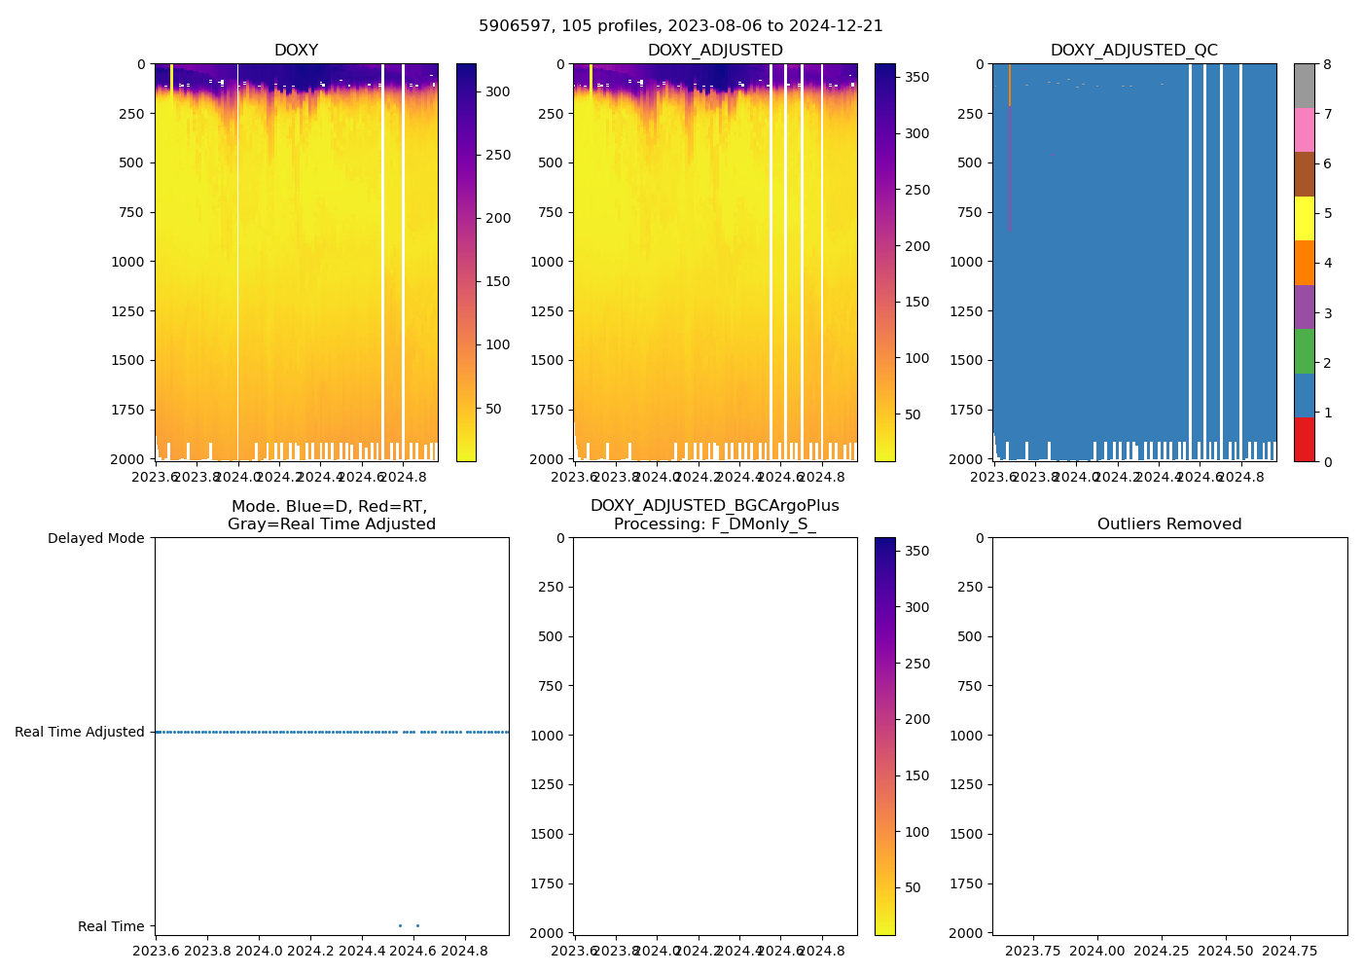Viewport: 1362px width, 973px height.
Task: Select the orange segment in QC colorbar
Action: pyautogui.click(x=1304, y=263)
